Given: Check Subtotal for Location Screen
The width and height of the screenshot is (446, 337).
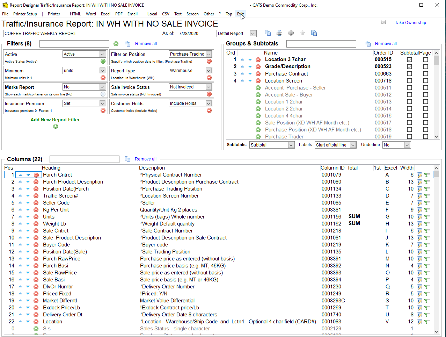Looking at the screenshot, I should click(x=409, y=81).
